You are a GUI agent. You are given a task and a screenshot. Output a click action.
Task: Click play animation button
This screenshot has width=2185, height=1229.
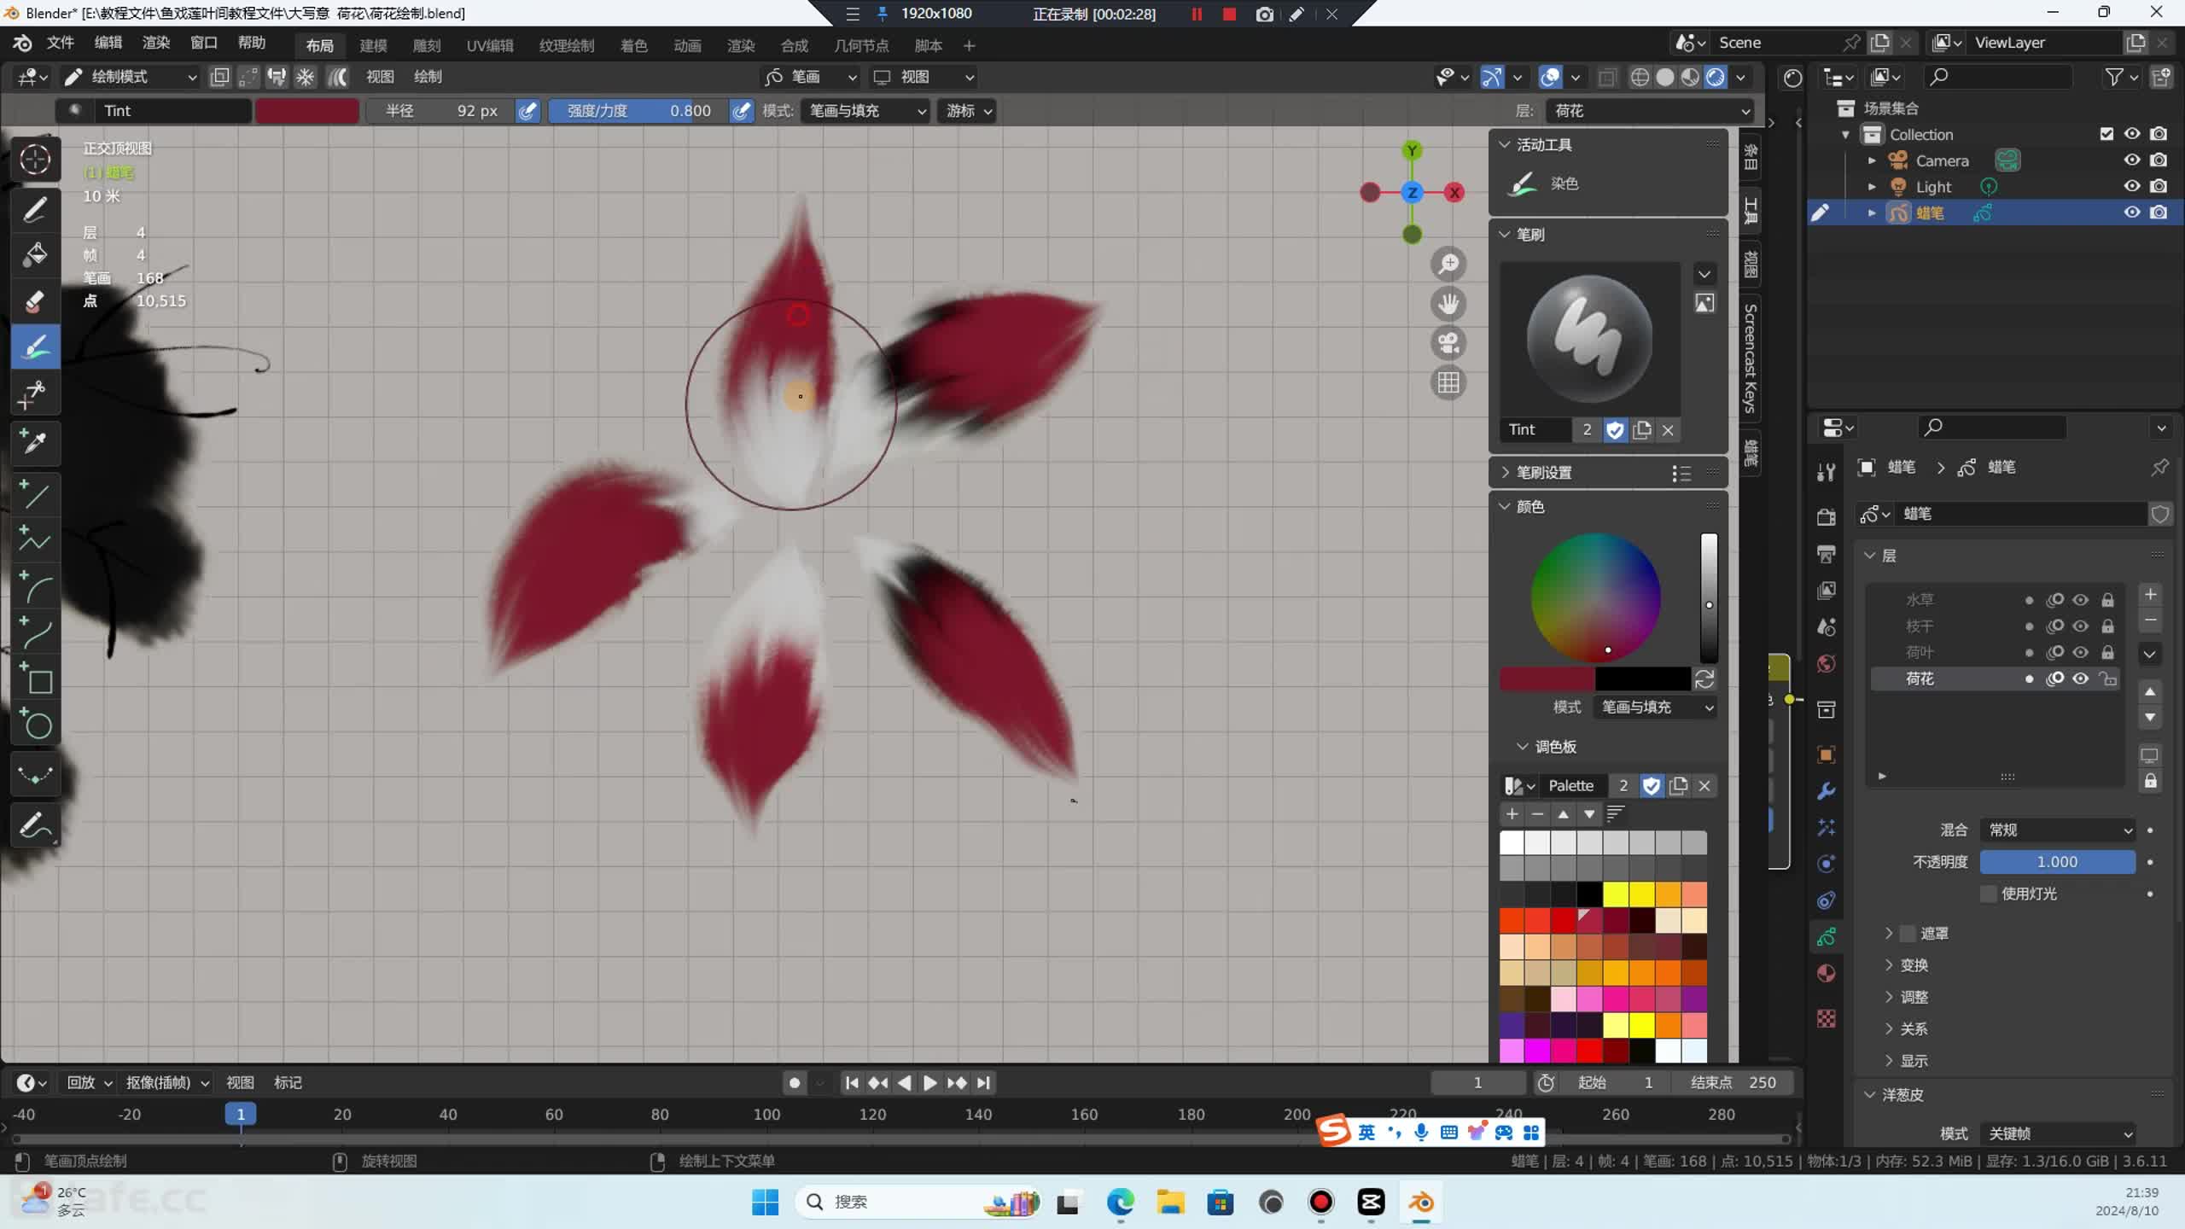point(930,1083)
